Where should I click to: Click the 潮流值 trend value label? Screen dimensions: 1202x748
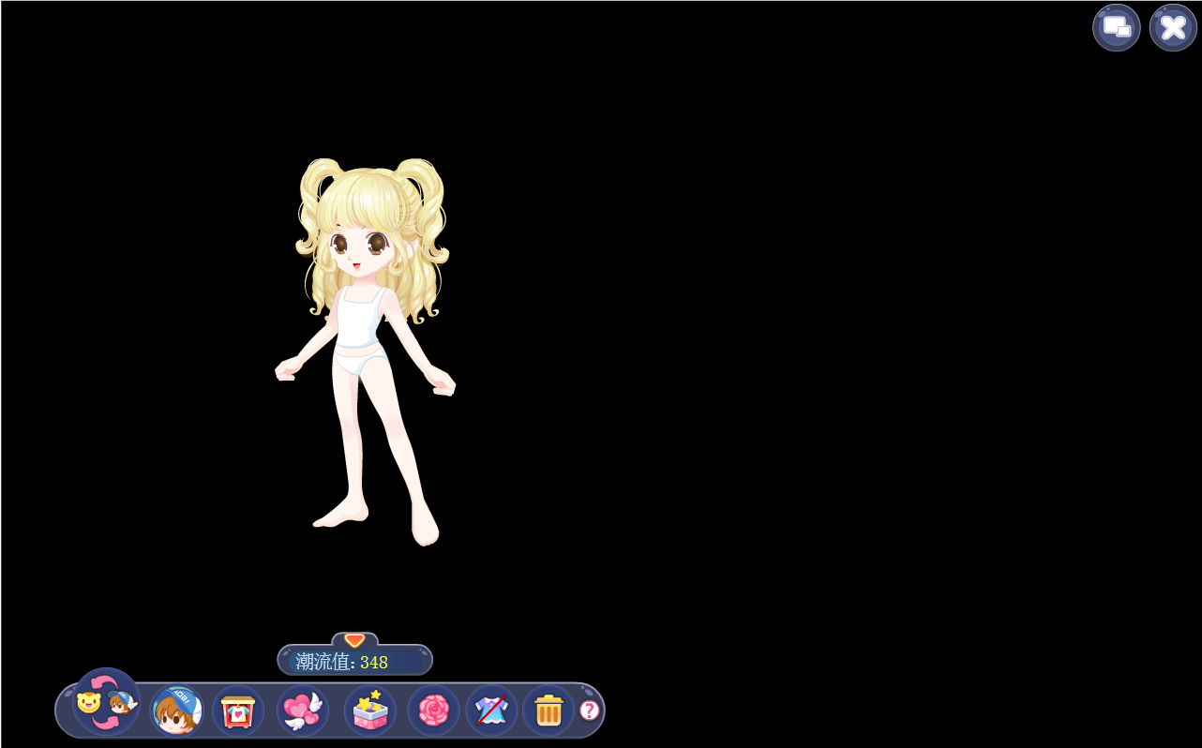point(324,662)
